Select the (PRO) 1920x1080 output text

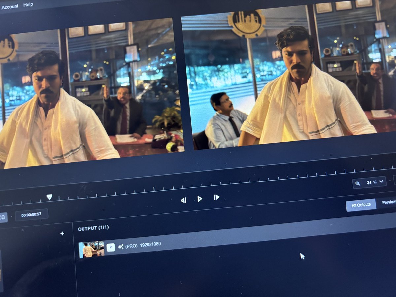pos(143,245)
